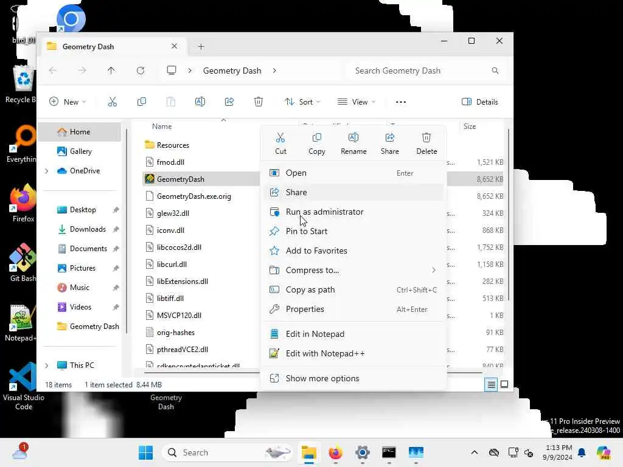
Task: Click the Refresh button
Action: (x=141, y=71)
